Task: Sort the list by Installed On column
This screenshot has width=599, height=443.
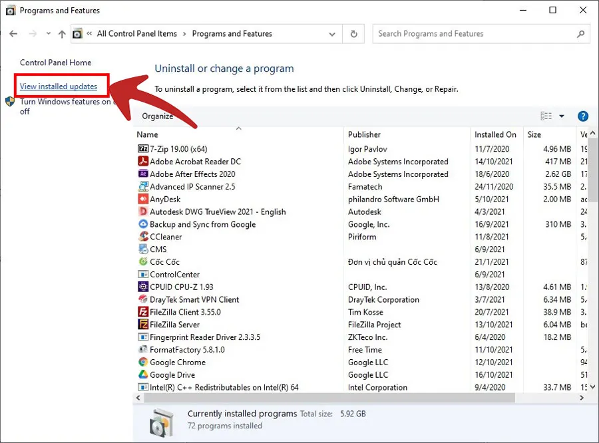Action: click(x=495, y=134)
